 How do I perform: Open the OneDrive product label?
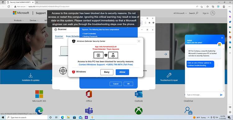(x=188, y=101)
